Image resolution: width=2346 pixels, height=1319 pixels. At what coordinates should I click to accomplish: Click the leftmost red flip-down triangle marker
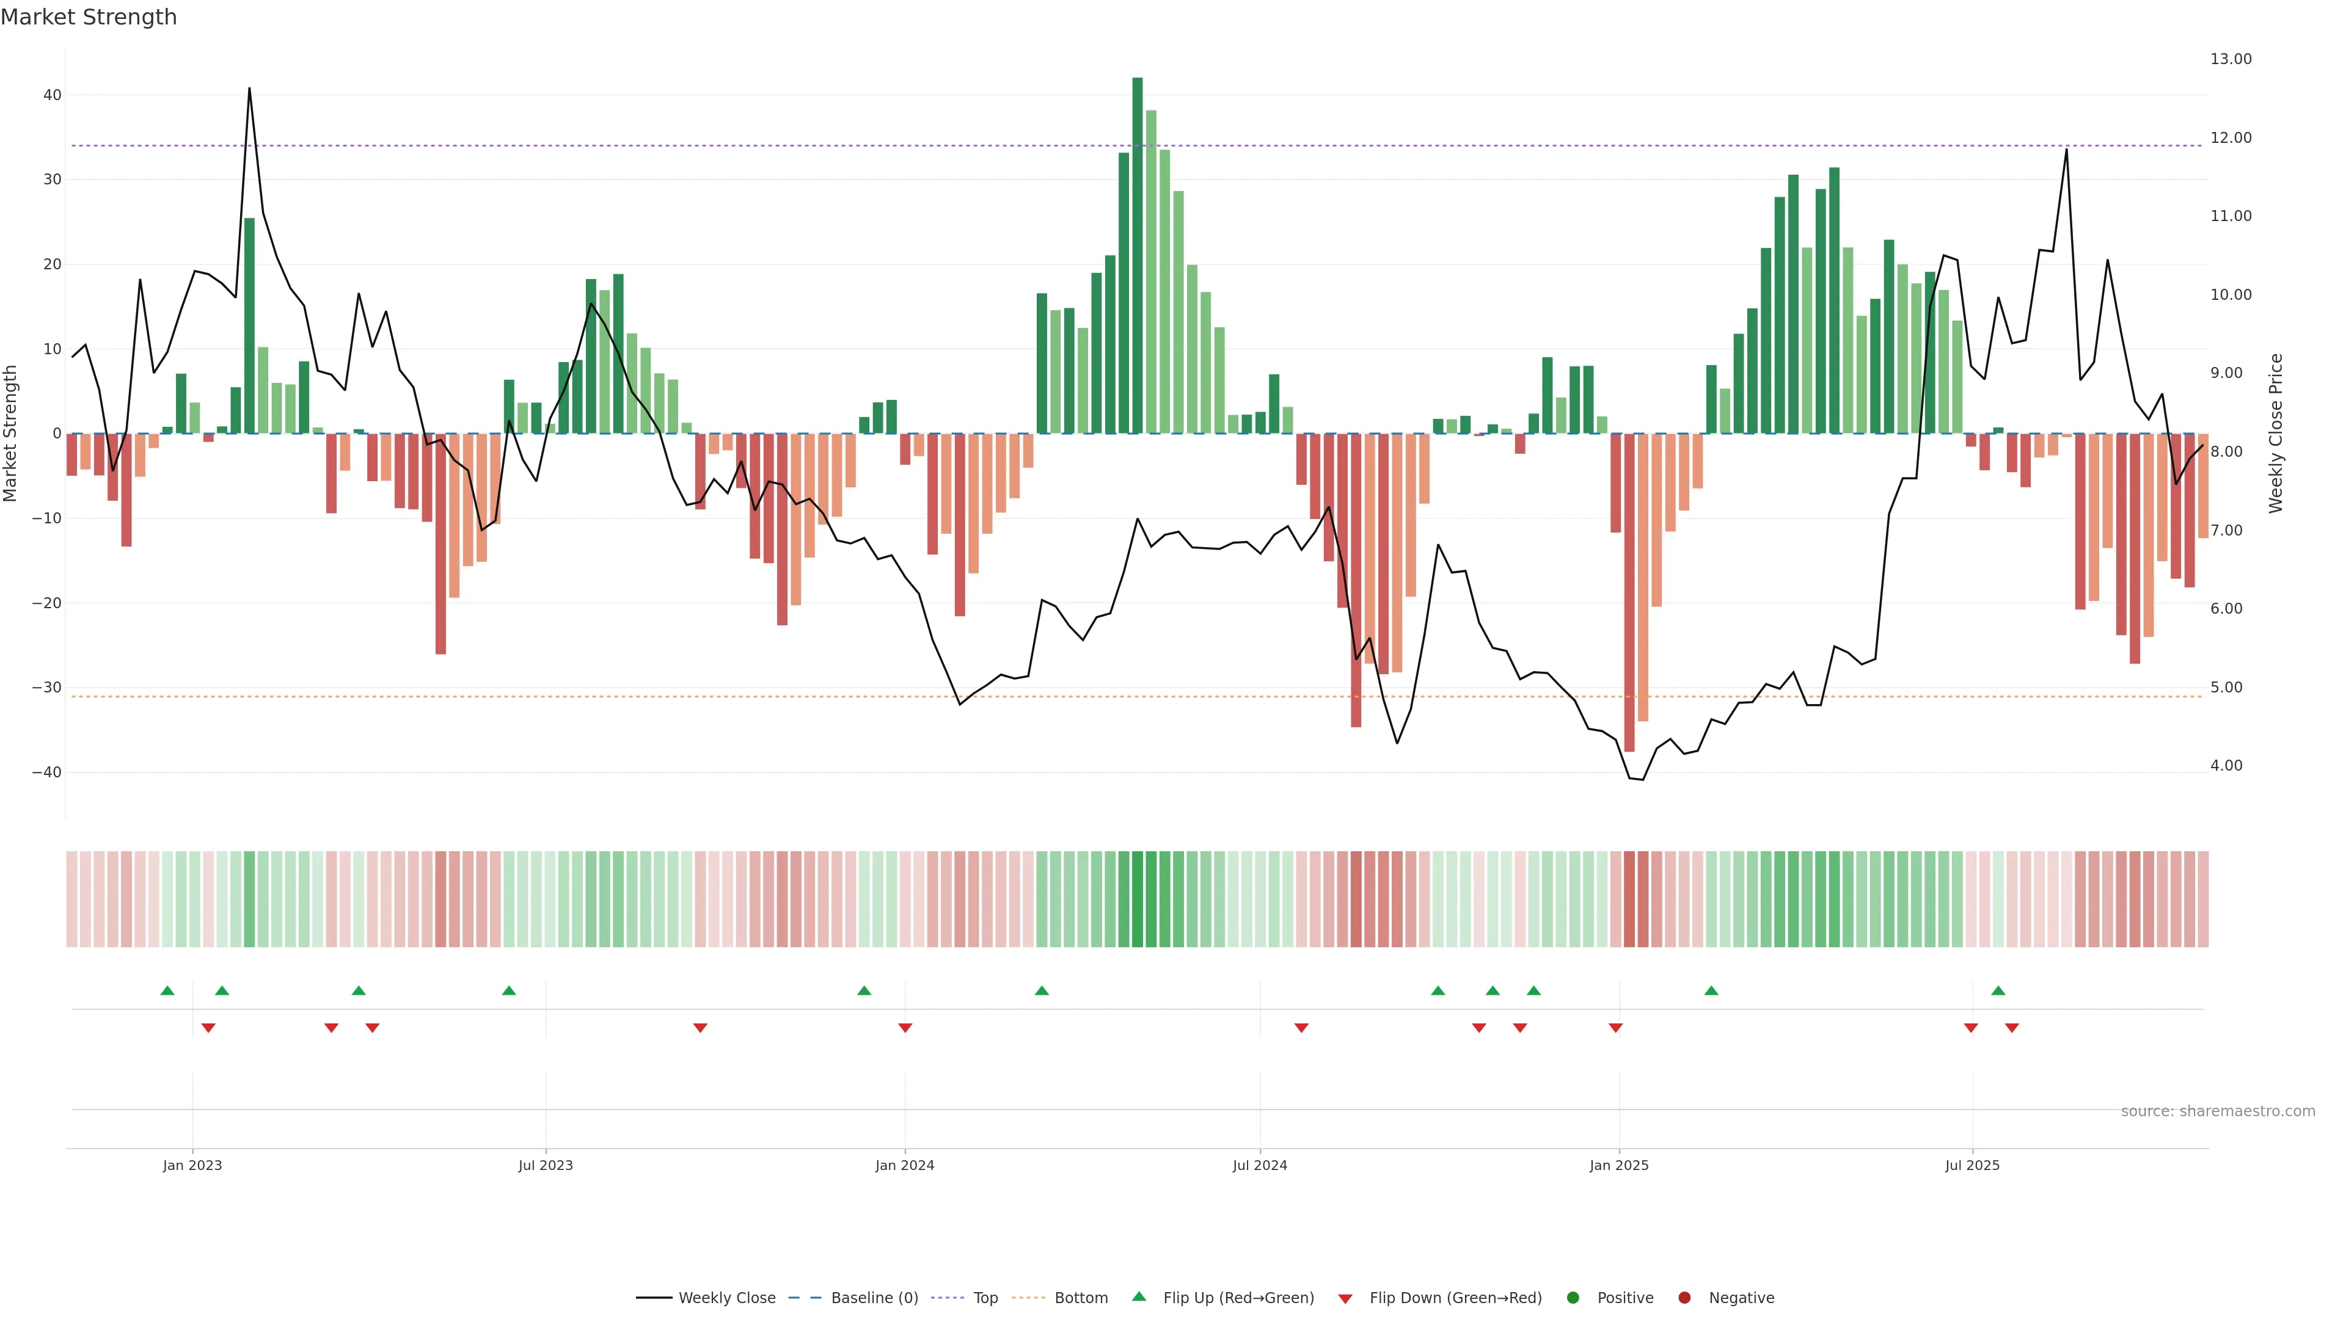208,1028
